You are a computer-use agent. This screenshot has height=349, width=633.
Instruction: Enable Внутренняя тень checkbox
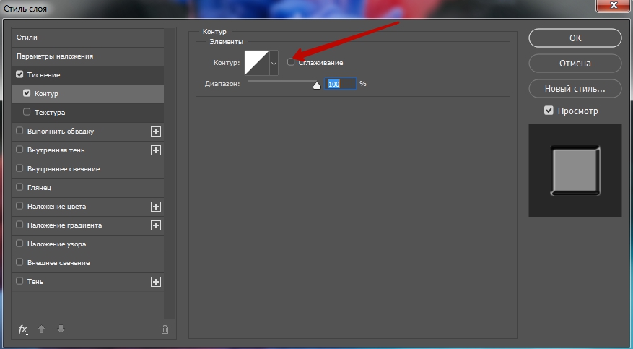[x=19, y=150]
